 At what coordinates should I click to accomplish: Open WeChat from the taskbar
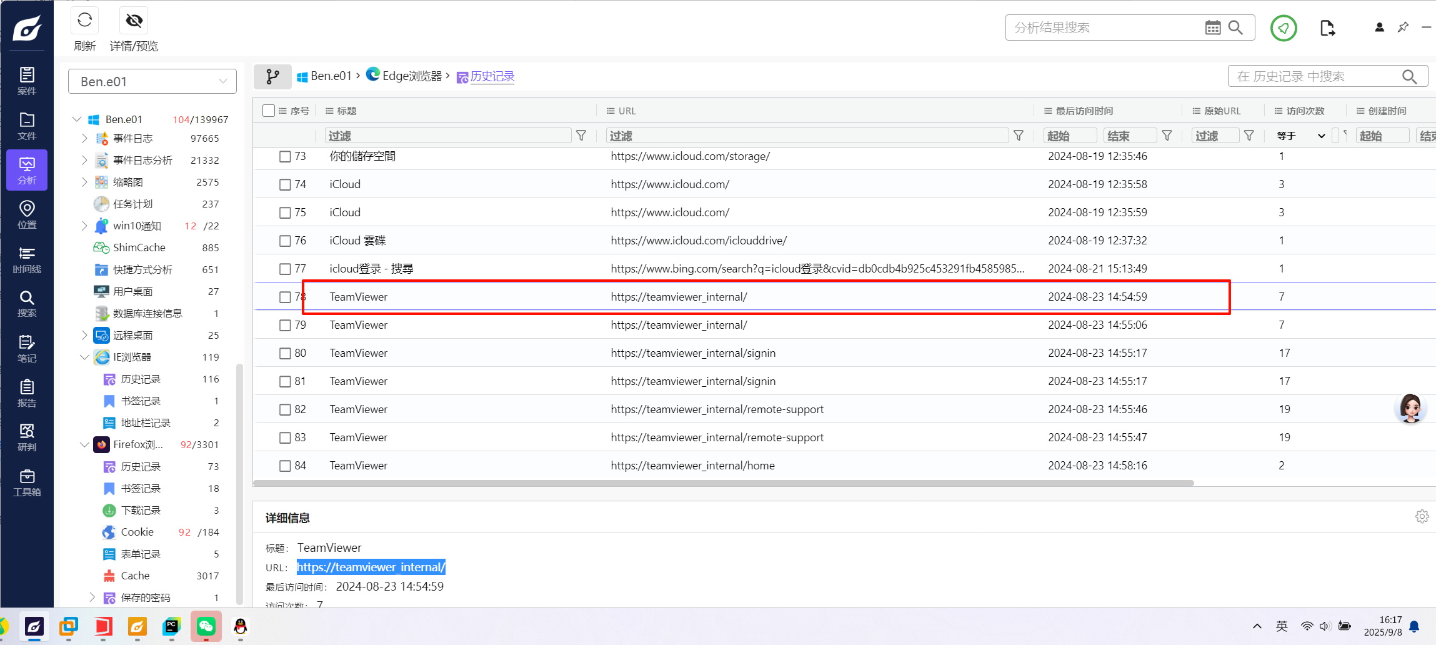click(206, 626)
